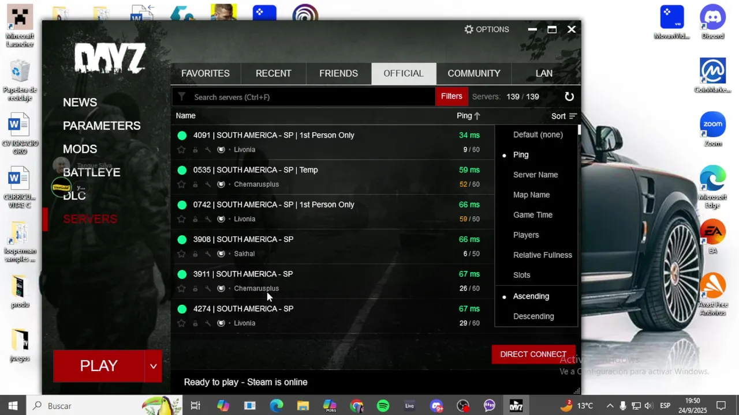Switch to the FAVORITES tab
Screen dimensions: 739x415
pos(206,74)
